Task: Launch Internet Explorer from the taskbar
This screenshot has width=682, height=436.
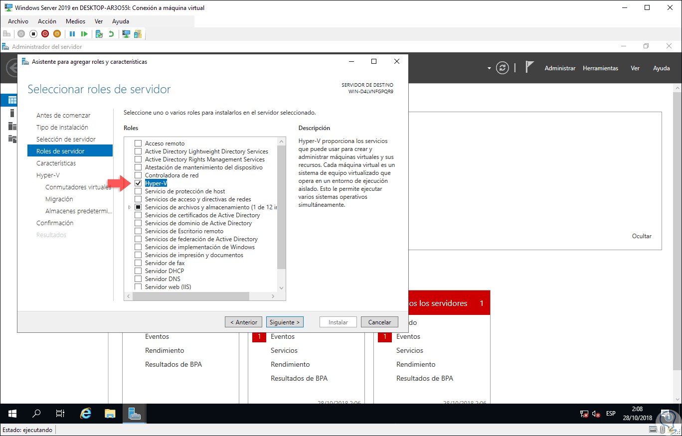Action: pyautogui.click(x=86, y=414)
